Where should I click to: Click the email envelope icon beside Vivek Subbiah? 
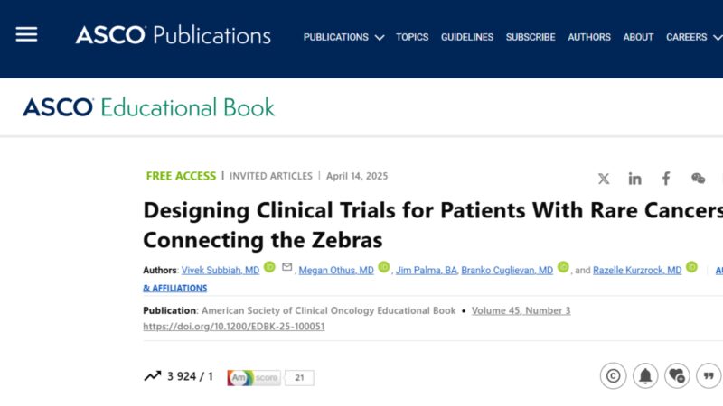pos(286,267)
